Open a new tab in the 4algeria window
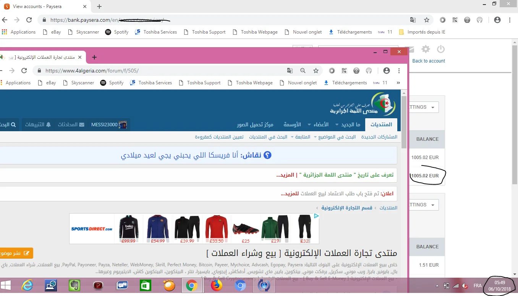 pos(94,57)
